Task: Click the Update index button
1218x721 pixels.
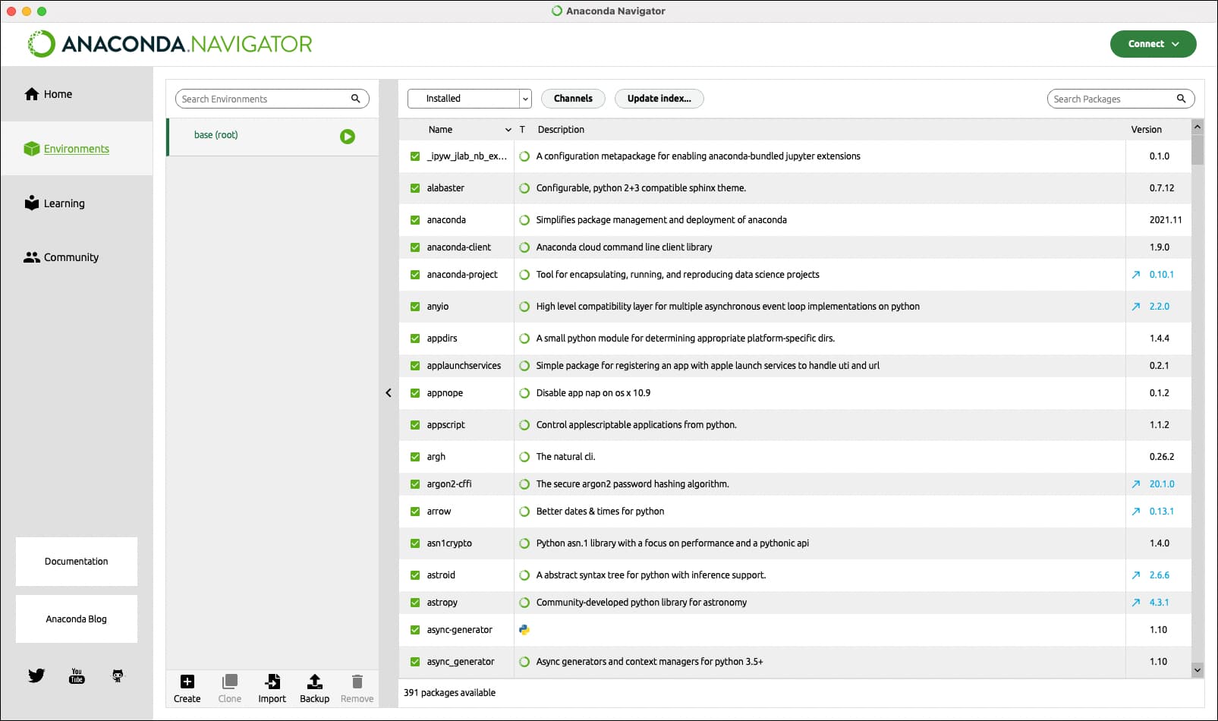Action: pyautogui.click(x=659, y=99)
